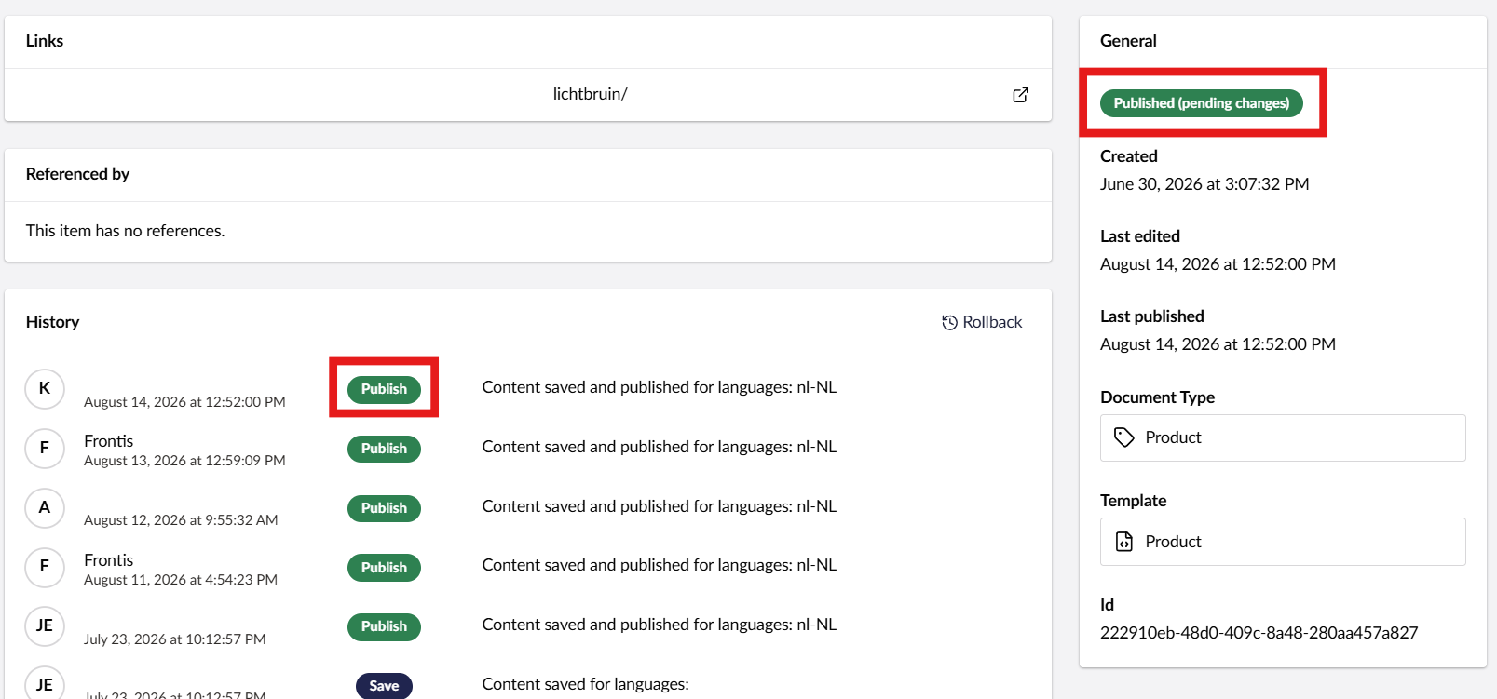
Task: Click the Publish tag for August 12
Action: click(x=384, y=508)
